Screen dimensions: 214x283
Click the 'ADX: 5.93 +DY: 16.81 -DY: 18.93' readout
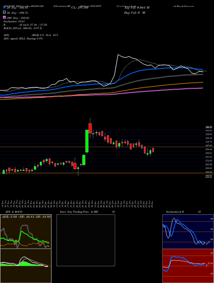(26, 217)
